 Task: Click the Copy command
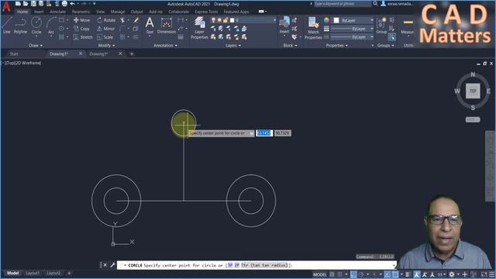(x=81, y=29)
